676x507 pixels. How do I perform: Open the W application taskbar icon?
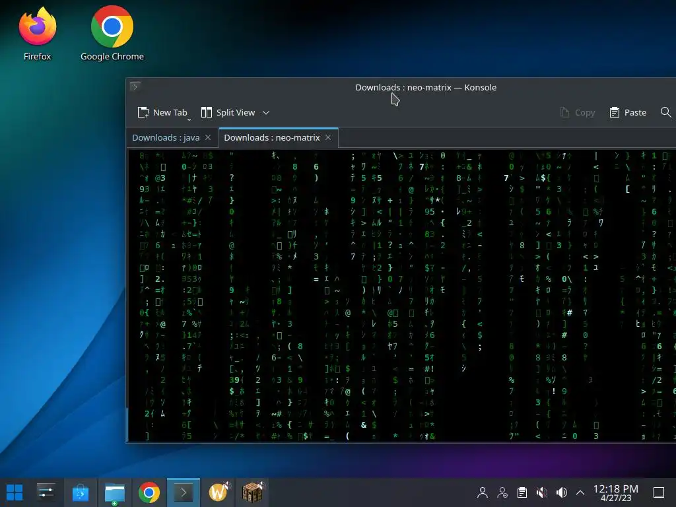coord(219,492)
